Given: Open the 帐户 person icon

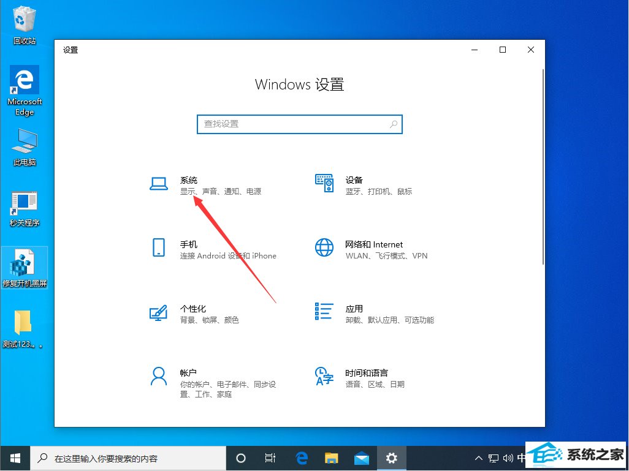Looking at the screenshot, I should click(x=159, y=377).
